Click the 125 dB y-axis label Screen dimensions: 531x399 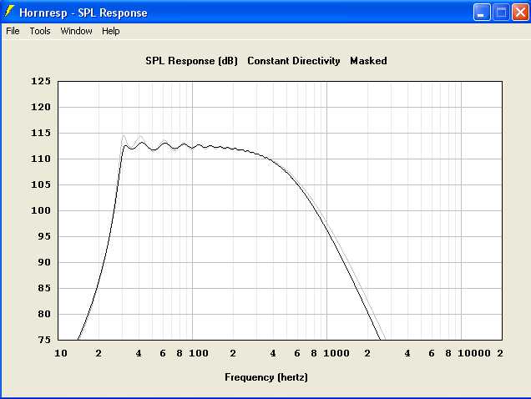click(41, 82)
